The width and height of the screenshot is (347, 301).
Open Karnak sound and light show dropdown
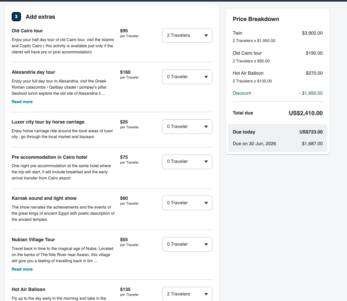tap(187, 203)
